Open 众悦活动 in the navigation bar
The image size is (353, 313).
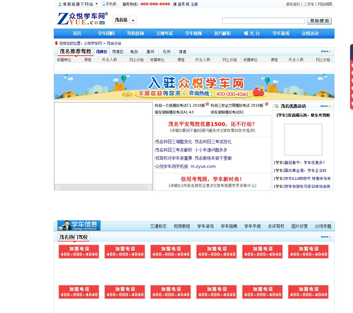pyautogui.click(x=310, y=34)
